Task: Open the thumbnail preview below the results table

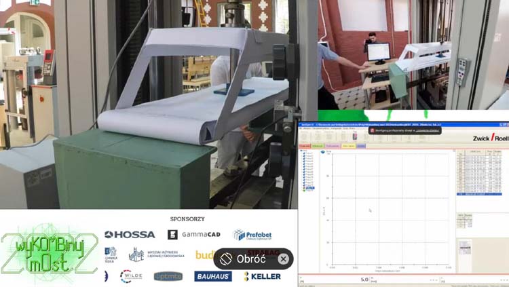Action: tap(465, 248)
